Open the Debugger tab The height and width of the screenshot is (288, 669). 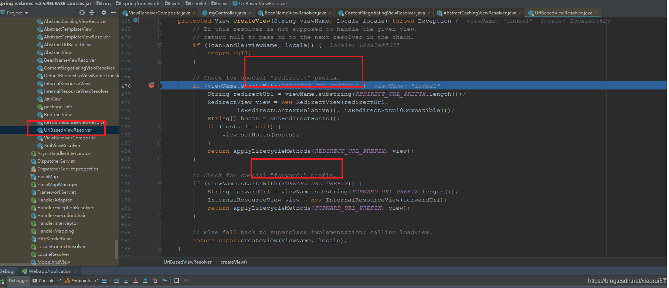tap(18, 281)
